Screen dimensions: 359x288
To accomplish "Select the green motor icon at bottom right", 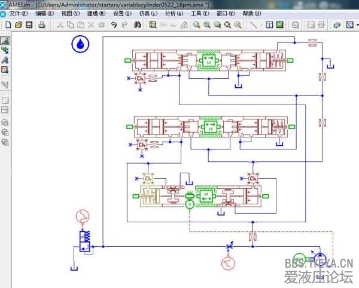I will (299, 258).
